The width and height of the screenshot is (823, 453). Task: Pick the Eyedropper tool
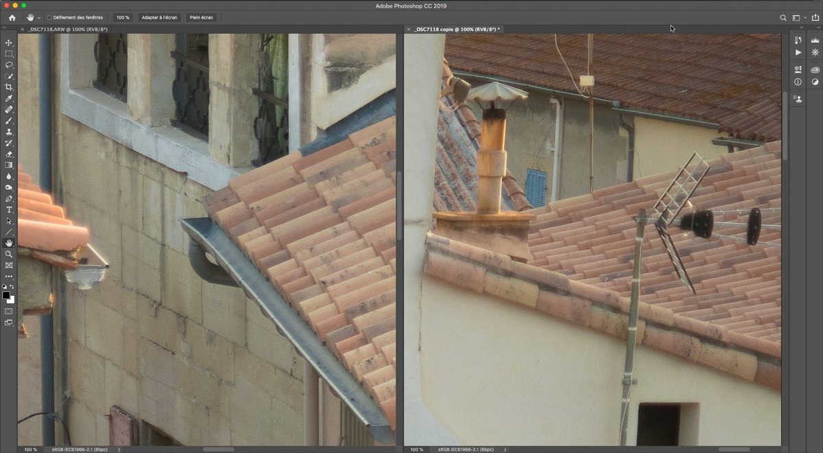(9, 99)
